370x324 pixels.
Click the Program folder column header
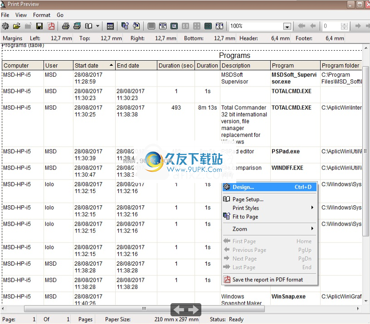pos(341,66)
